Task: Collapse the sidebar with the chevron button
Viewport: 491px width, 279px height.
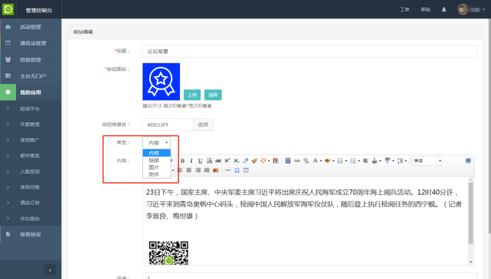Action: pos(49,270)
